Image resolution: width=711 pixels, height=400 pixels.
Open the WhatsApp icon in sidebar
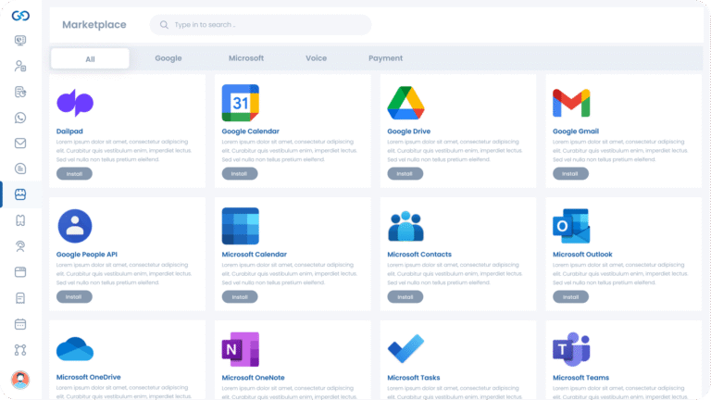click(20, 118)
